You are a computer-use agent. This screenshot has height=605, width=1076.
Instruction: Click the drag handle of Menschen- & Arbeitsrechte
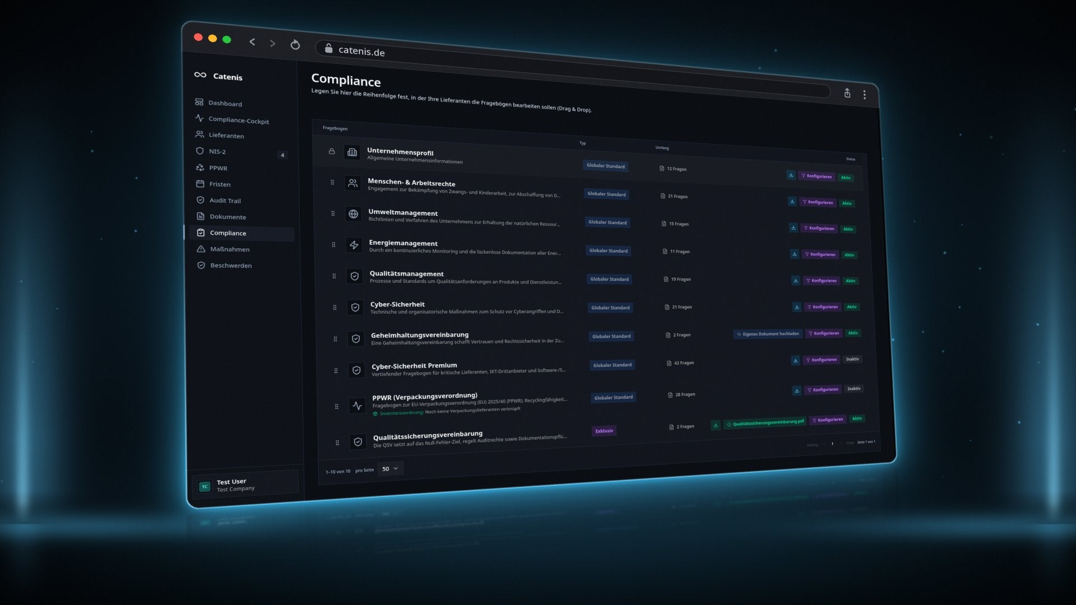pyautogui.click(x=332, y=182)
